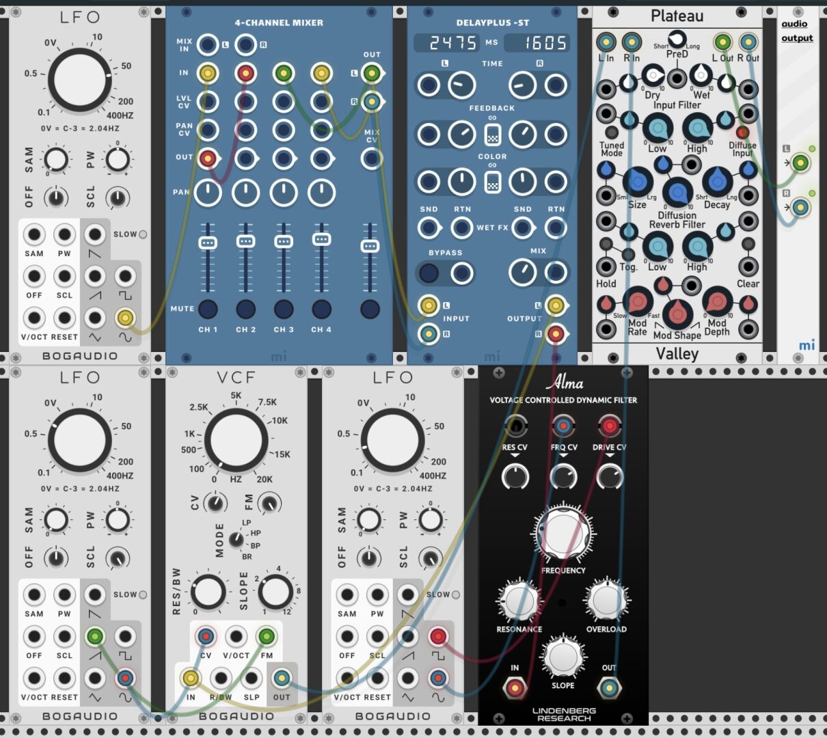Viewport: 827px width, 738px height.
Task: Click the CH 1 fader on the mixer
Action: point(208,243)
